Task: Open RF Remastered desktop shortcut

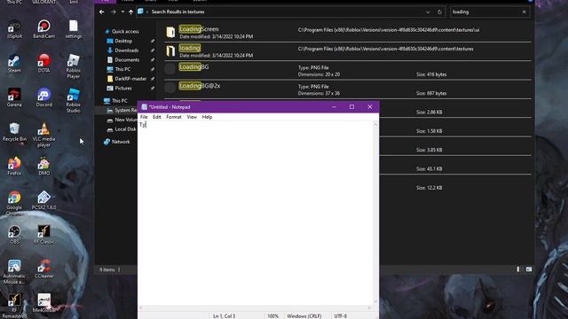Action: coord(14,306)
